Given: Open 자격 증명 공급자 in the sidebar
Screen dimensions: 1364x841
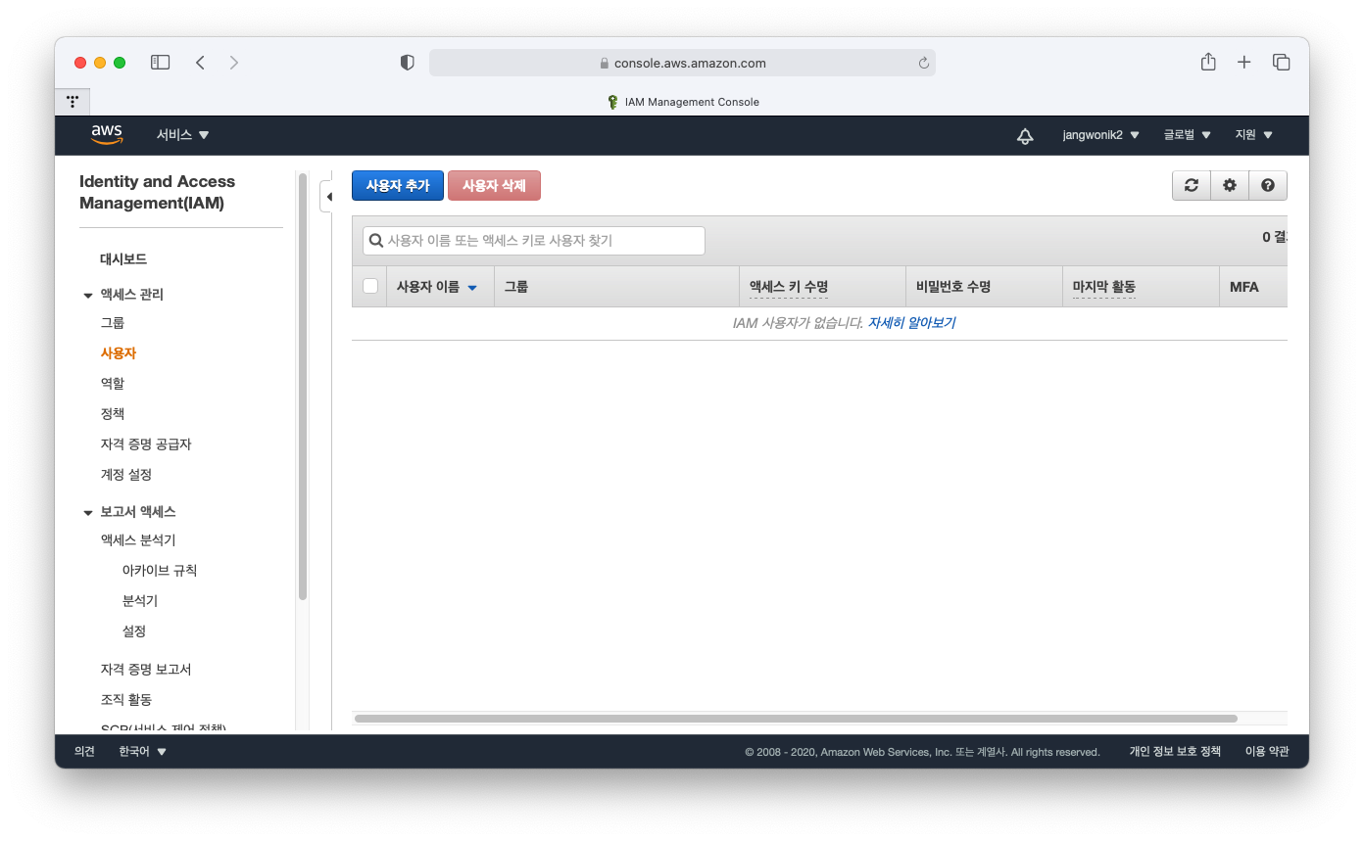Looking at the screenshot, I should (146, 444).
